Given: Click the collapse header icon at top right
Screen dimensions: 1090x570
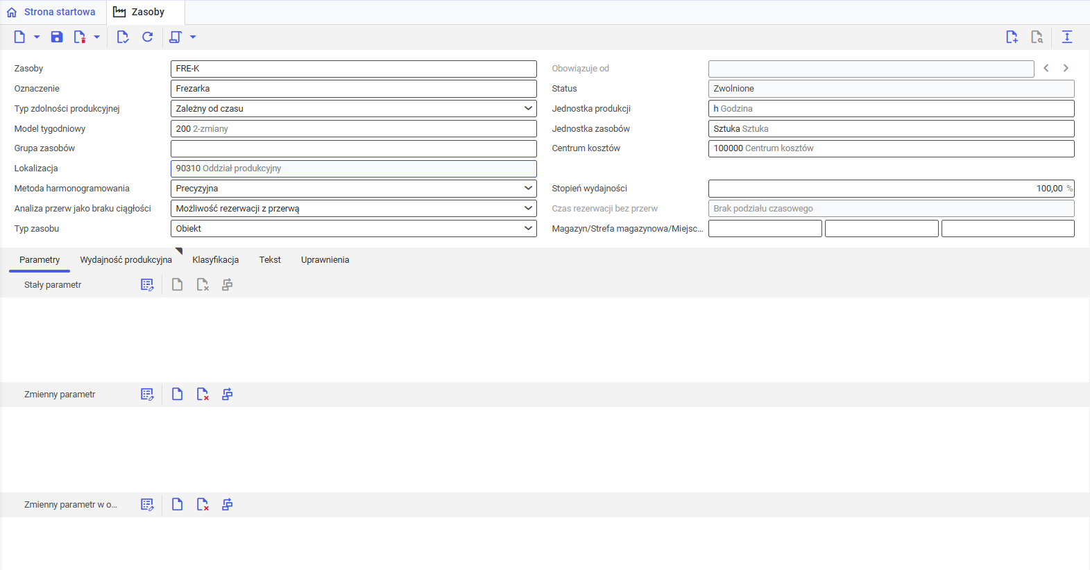Looking at the screenshot, I should coord(1067,37).
